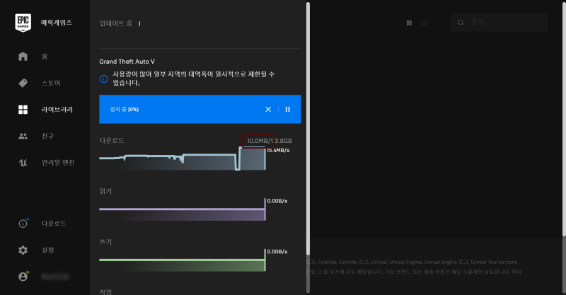Viewport: 566px width, 295px height.
Task: Click the 읽기 section label
Action: click(x=105, y=192)
